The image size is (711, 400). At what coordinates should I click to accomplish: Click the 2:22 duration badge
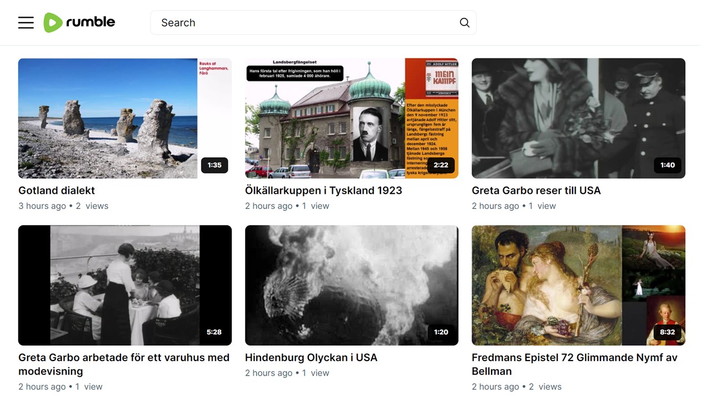[441, 165]
